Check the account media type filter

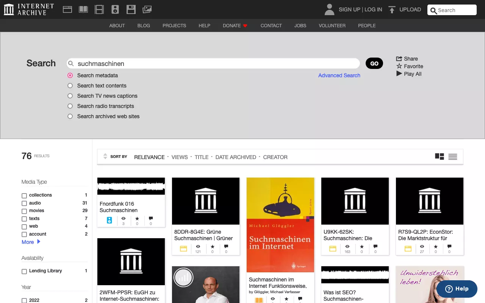[24, 234]
